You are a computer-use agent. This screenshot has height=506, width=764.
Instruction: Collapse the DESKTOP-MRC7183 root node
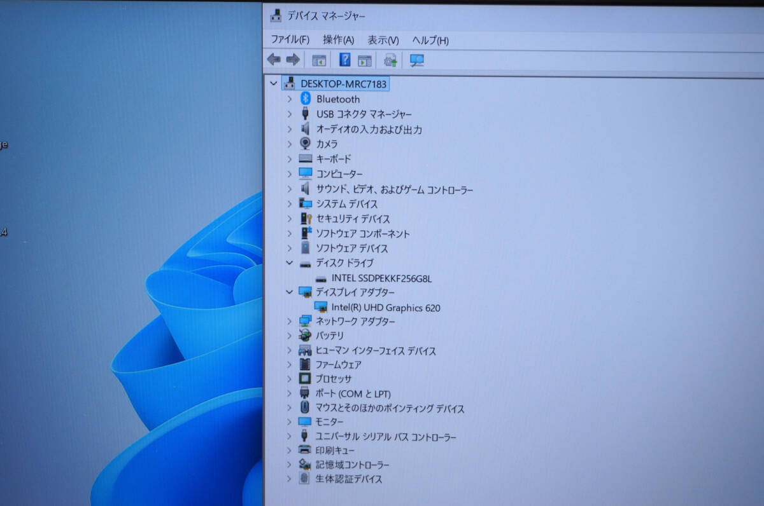(274, 83)
